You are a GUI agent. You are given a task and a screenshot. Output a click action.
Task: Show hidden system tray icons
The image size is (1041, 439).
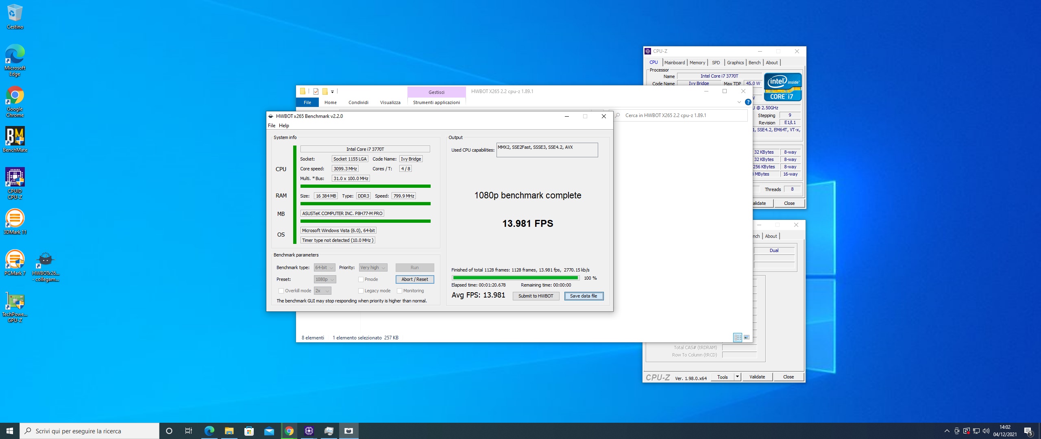pyautogui.click(x=947, y=431)
